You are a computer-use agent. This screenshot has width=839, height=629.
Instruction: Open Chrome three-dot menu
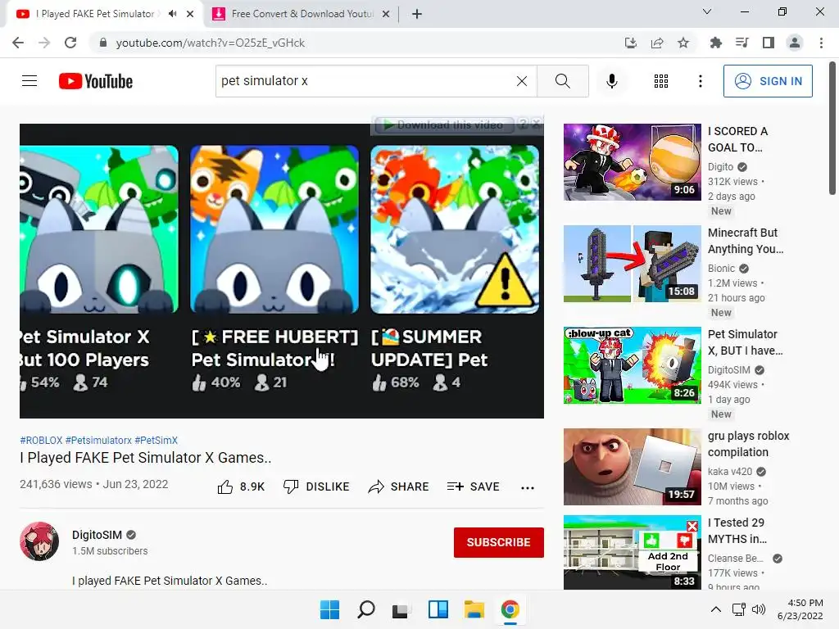tap(821, 43)
